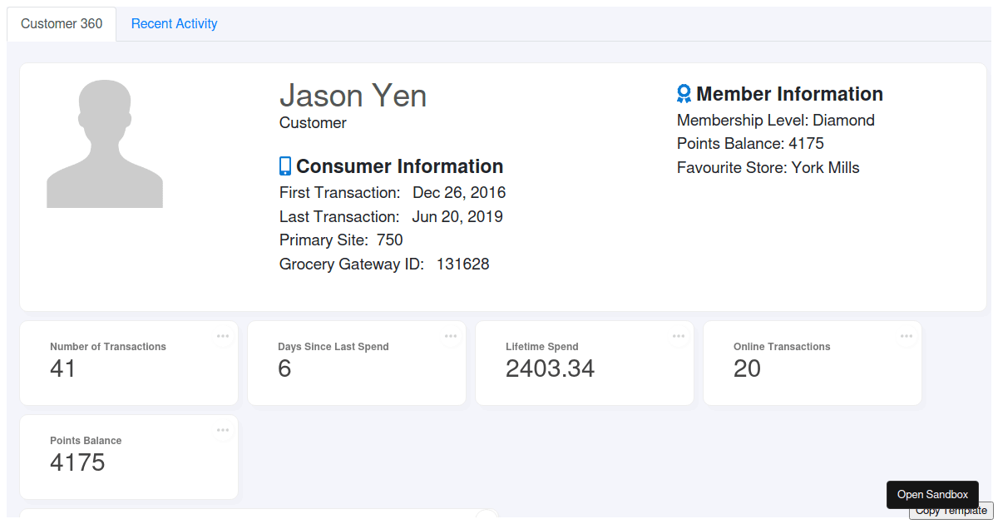Click the Grocery Gateway ID value 131628
This screenshot has width=998, height=524.
click(463, 264)
